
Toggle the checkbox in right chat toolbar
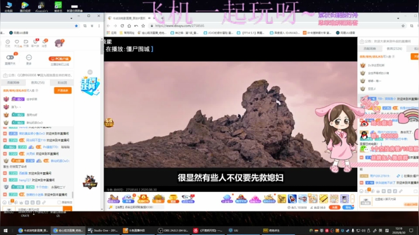coord(416,191)
